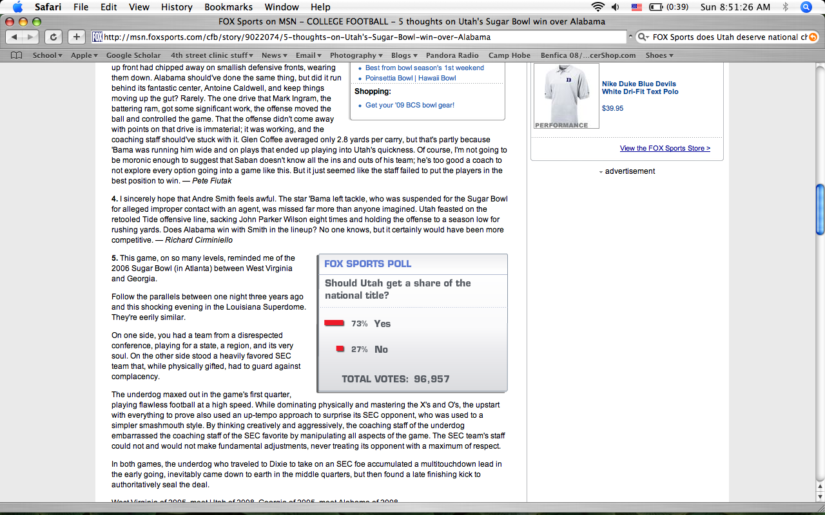Click the red 73% Yes poll bar

pos(334,323)
